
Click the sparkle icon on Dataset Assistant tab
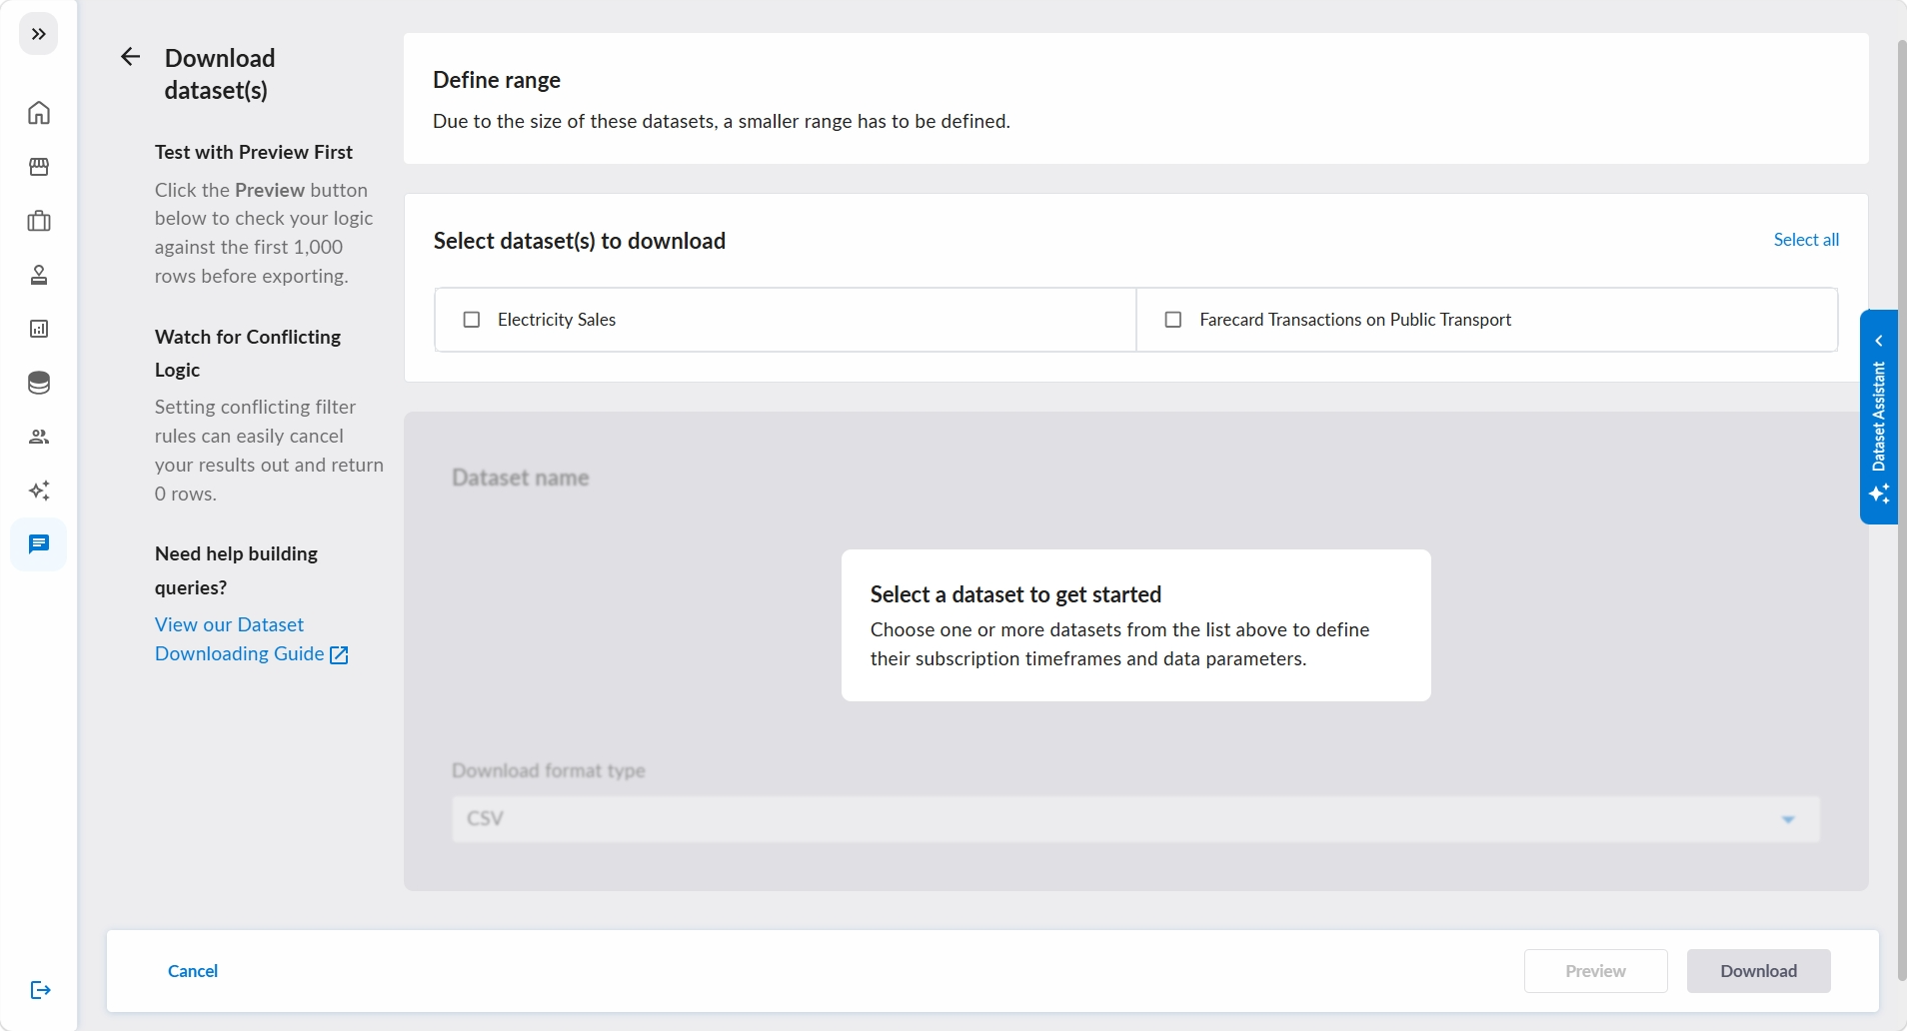(1879, 495)
